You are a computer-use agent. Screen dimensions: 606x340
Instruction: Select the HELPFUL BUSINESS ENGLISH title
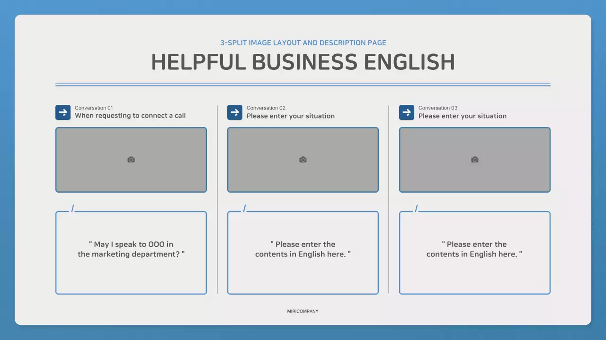click(x=303, y=62)
